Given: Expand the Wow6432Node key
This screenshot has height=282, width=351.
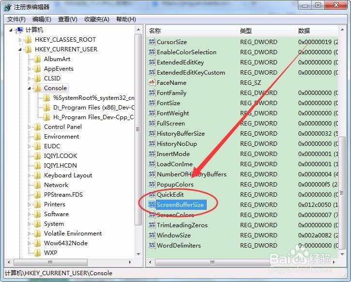Looking at the screenshot, I should pyautogui.click(x=29, y=243).
